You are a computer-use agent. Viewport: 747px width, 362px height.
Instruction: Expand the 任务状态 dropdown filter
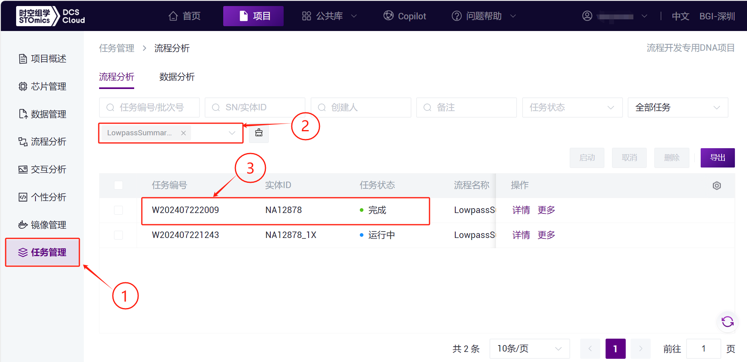572,108
